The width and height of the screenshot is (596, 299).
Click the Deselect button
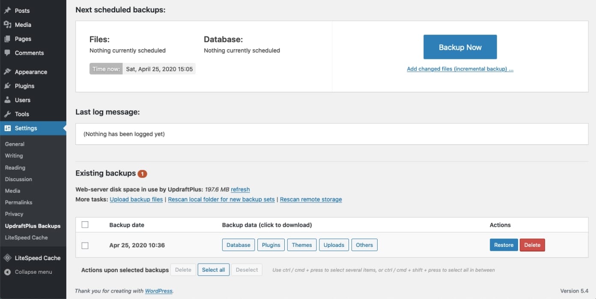247,270
